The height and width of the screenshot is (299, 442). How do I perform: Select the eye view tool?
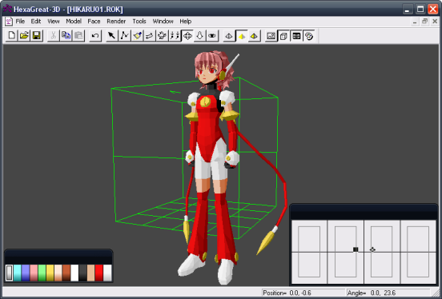[212, 36]
